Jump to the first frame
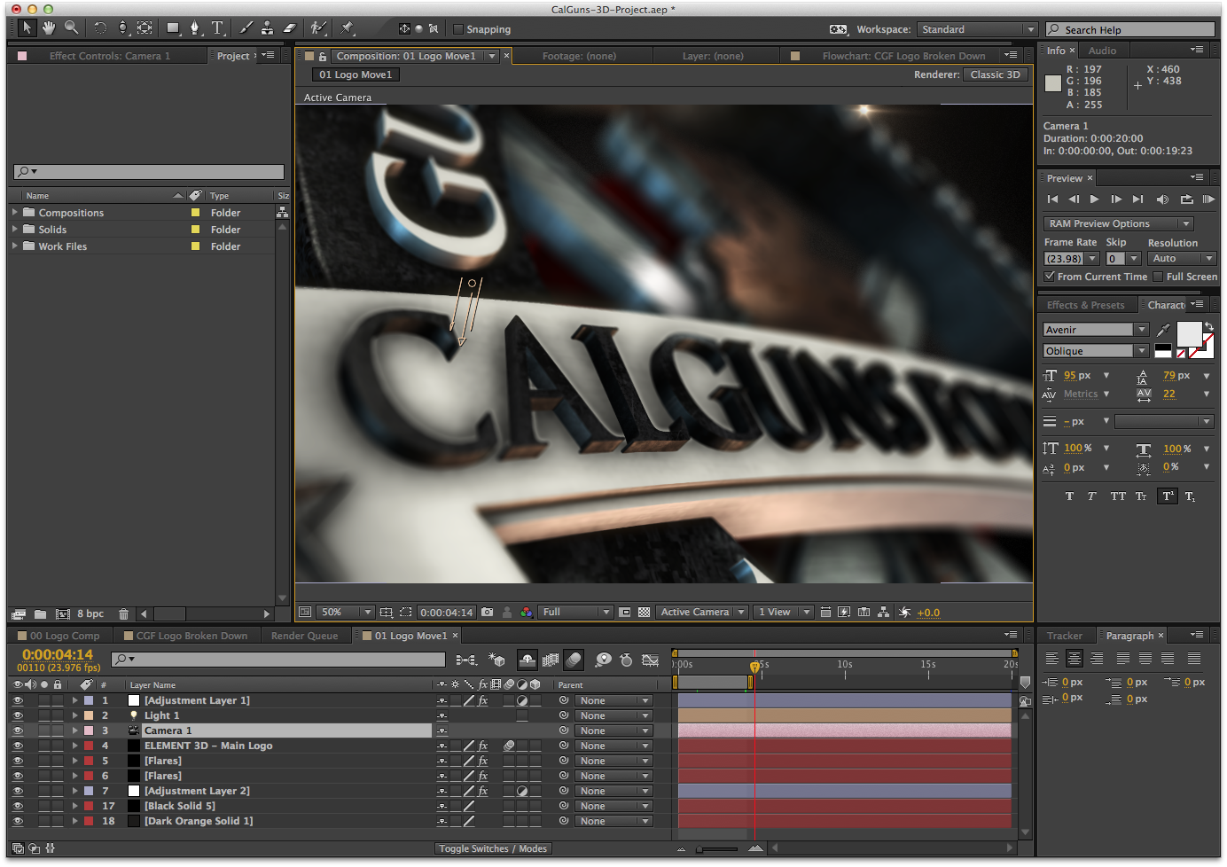Screen dimensions: 1227x867 1052,199
